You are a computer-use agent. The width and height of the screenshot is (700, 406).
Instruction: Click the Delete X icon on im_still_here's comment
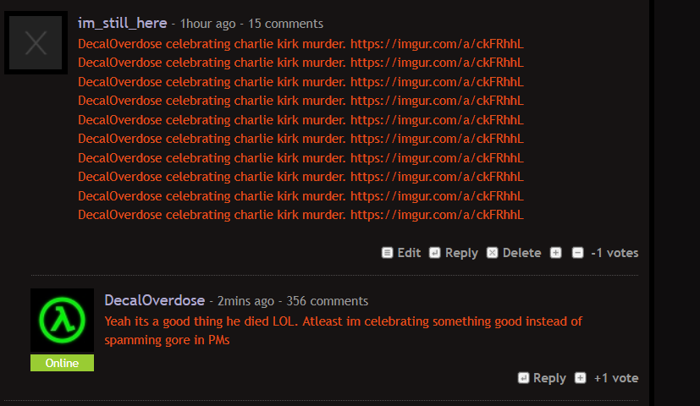tap(492, 253)
